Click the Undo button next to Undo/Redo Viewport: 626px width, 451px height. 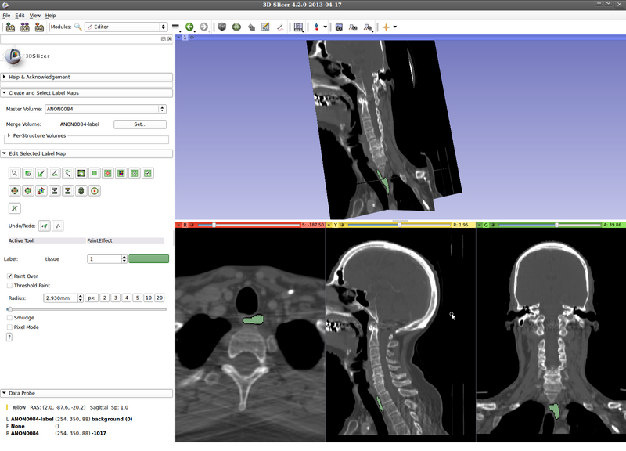click(44, 225)
